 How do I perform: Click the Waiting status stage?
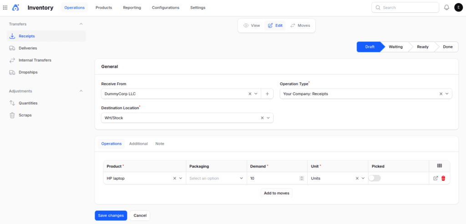coord(395,47)
